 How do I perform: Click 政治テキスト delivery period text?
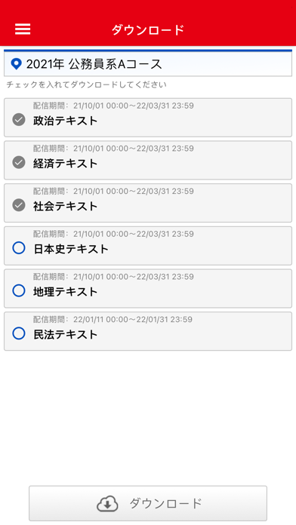113,106
